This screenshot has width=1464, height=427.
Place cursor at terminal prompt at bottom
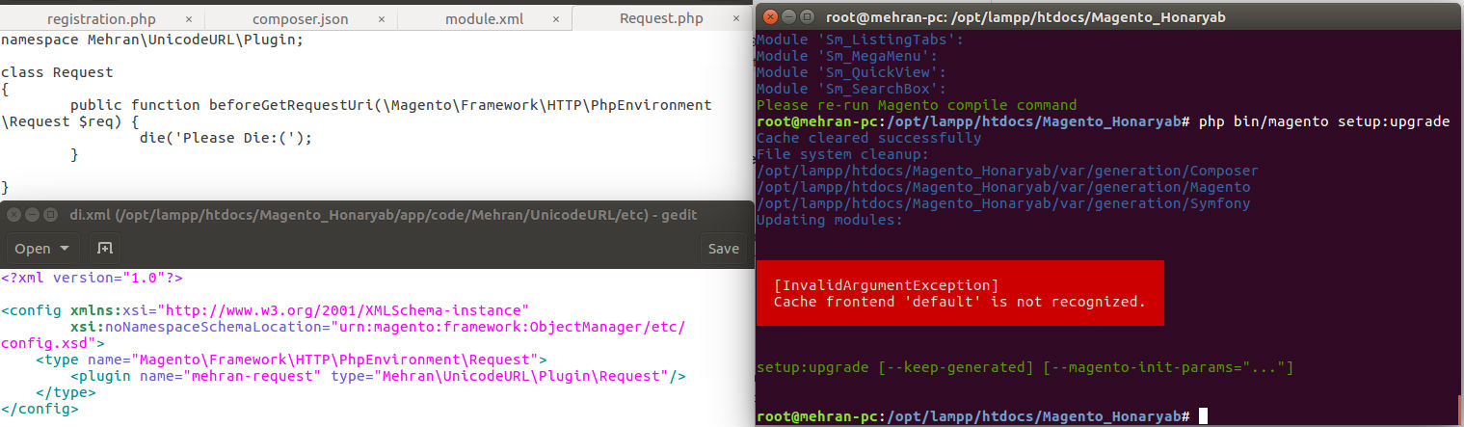[x=1201, y=416]
